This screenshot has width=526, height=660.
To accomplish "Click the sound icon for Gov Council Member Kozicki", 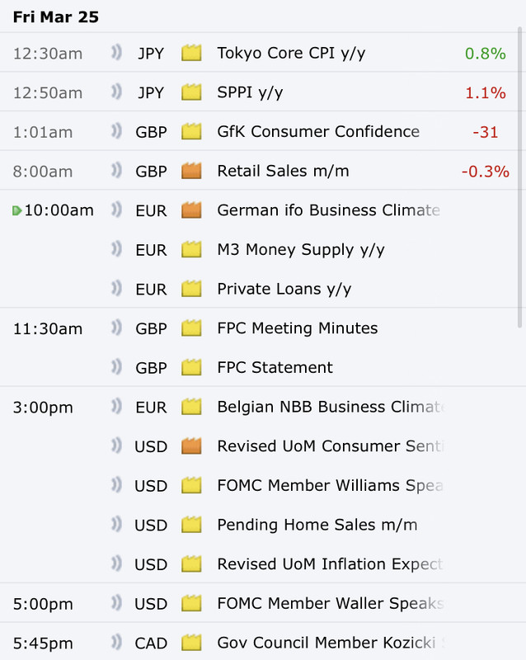I will click(117, 643).
